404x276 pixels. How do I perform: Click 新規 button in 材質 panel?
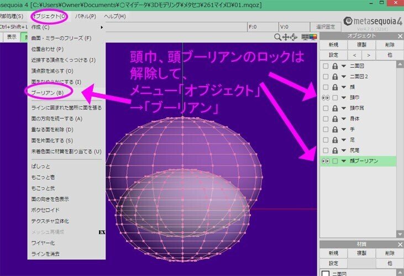[x=333, y=253]
